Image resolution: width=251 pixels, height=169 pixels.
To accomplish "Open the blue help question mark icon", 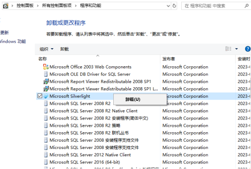I will coord(248,49).
